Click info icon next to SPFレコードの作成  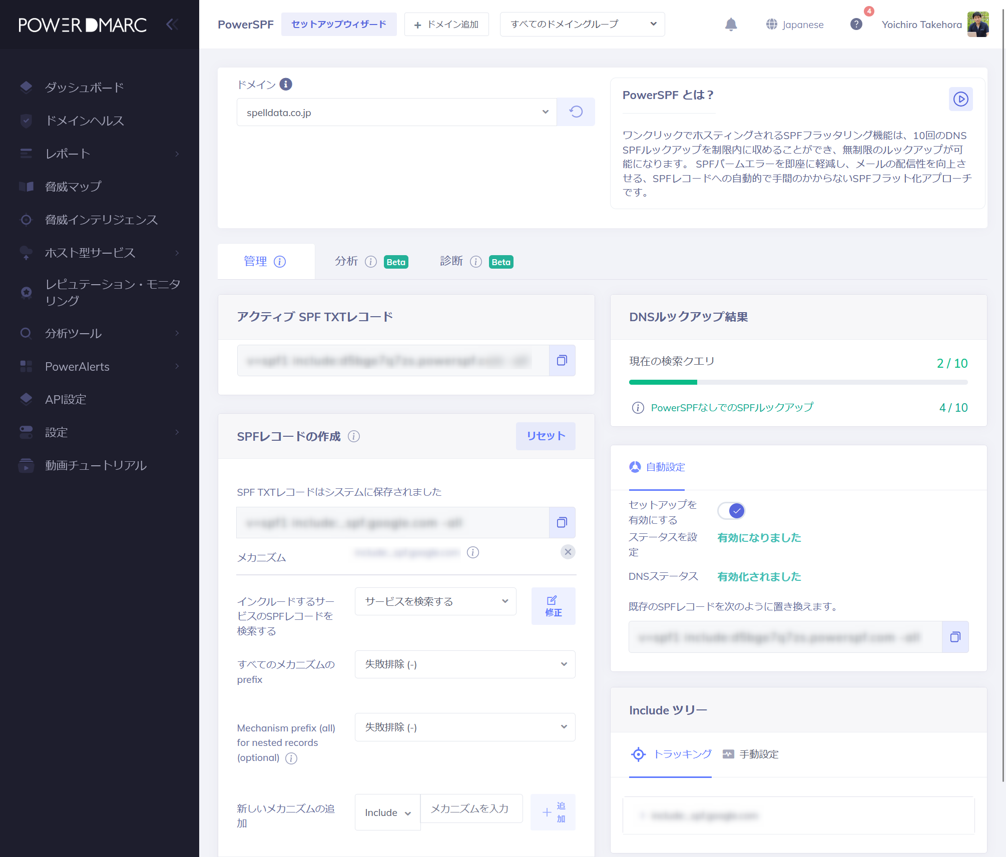354,436
